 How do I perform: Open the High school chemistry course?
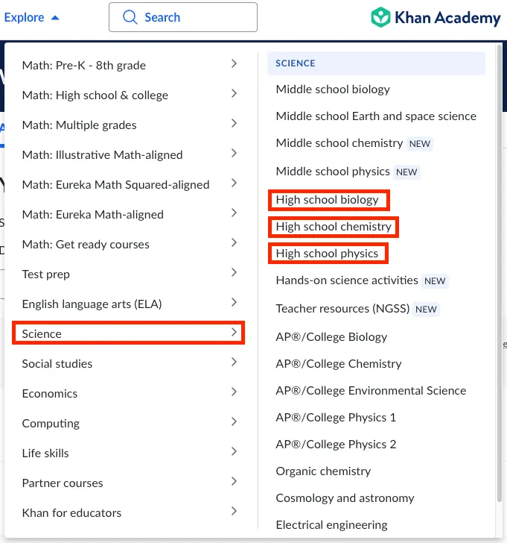coord(333,227)
